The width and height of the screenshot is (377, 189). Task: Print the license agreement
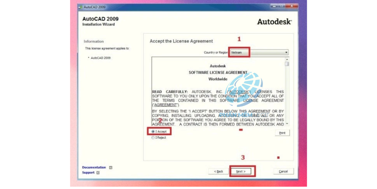point(282,133)
